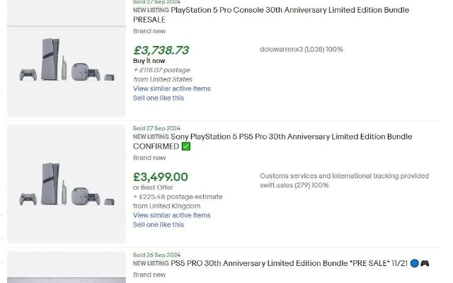View similar active items for the United Kingdom listing

(171, 215)
